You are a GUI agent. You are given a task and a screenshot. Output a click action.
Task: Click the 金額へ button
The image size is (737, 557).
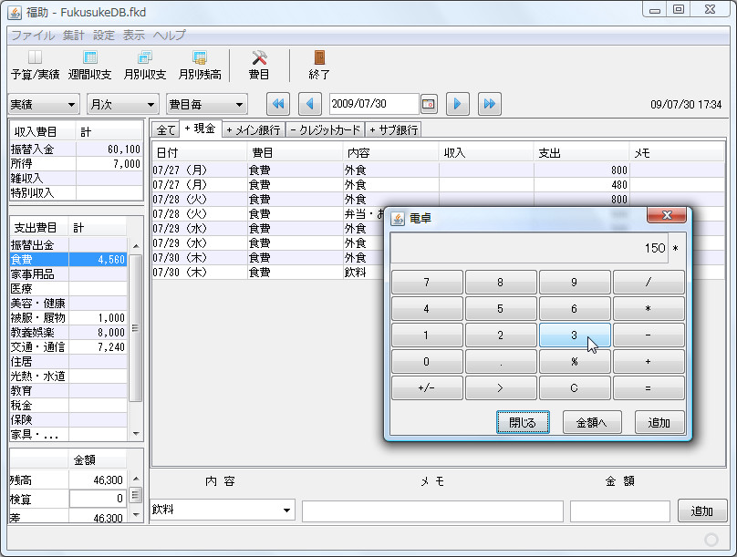click(594, 422)
